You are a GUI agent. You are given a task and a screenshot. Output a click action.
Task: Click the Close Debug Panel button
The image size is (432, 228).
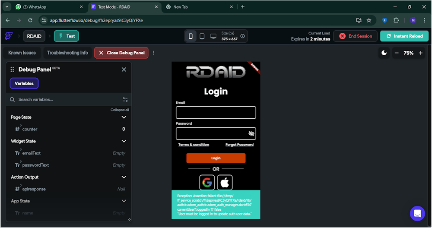coord(121,53)
